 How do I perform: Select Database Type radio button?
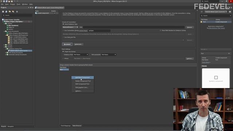(63, 24)
